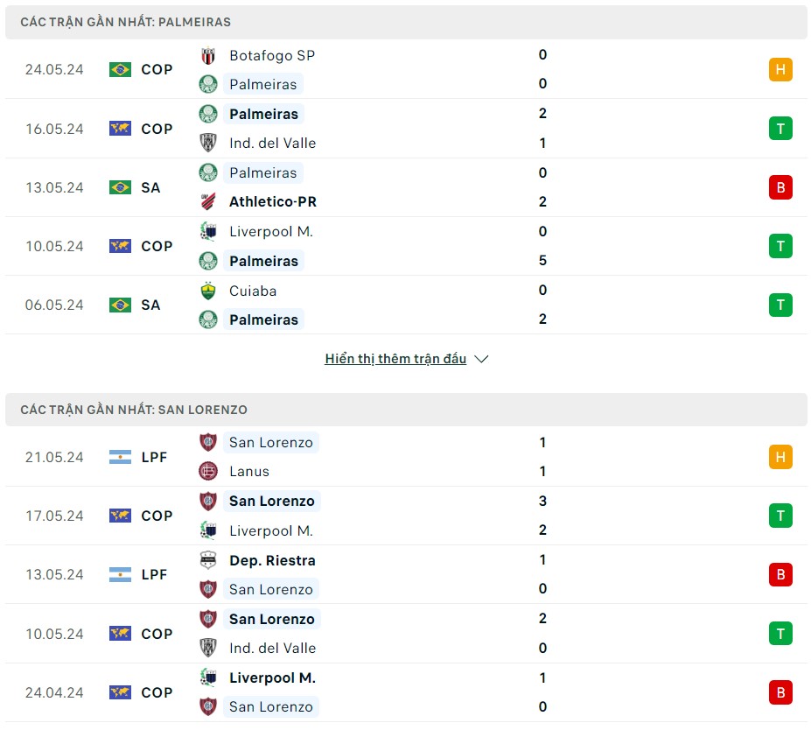Viewport: 811px width, 730px height.
Task: Click the Cuiaba club crest icon
Action: pos(208,290)
